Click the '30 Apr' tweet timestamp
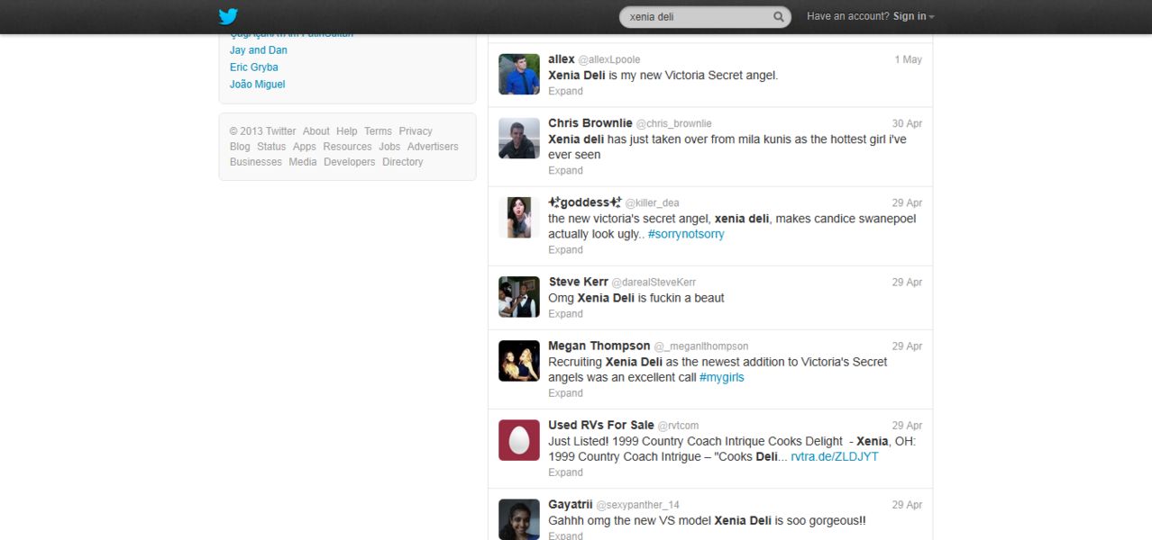Image resolution: width=1152 pixels, height=540 pixels. (x=907, y=123)
